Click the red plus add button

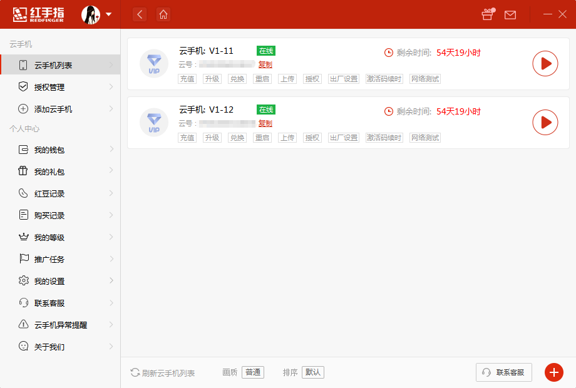(x=553, y=372)
